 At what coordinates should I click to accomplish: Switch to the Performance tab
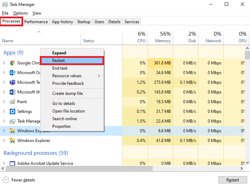36,22
